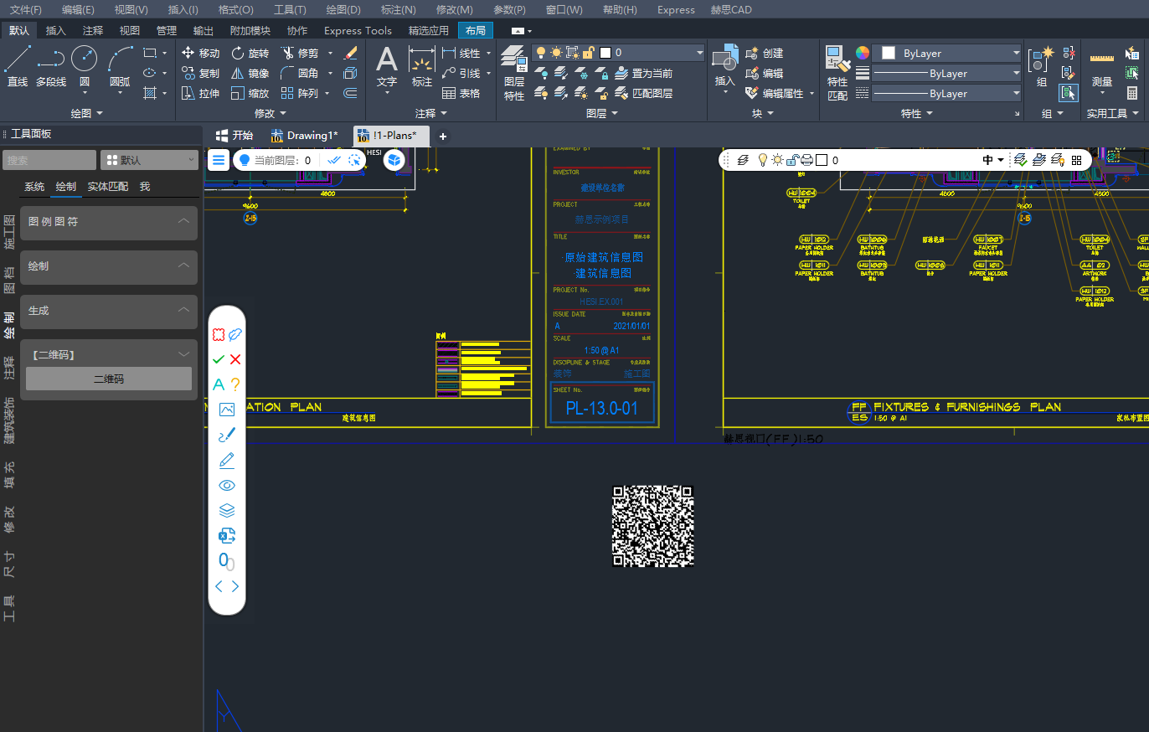Open the calculator icon in utilities panel
Screen dimensions: 1149x732
click(x=1132, y=94)
